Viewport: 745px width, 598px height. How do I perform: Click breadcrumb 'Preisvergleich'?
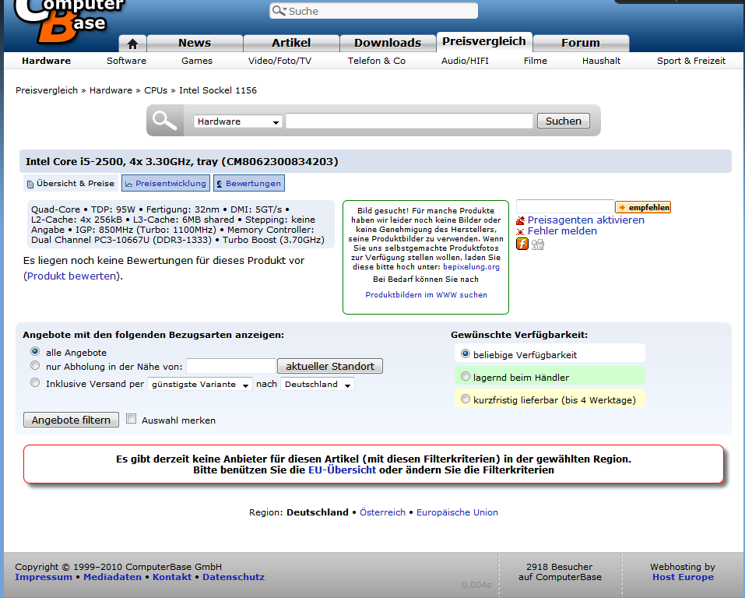pyautogui.click(x=47, y=90)
